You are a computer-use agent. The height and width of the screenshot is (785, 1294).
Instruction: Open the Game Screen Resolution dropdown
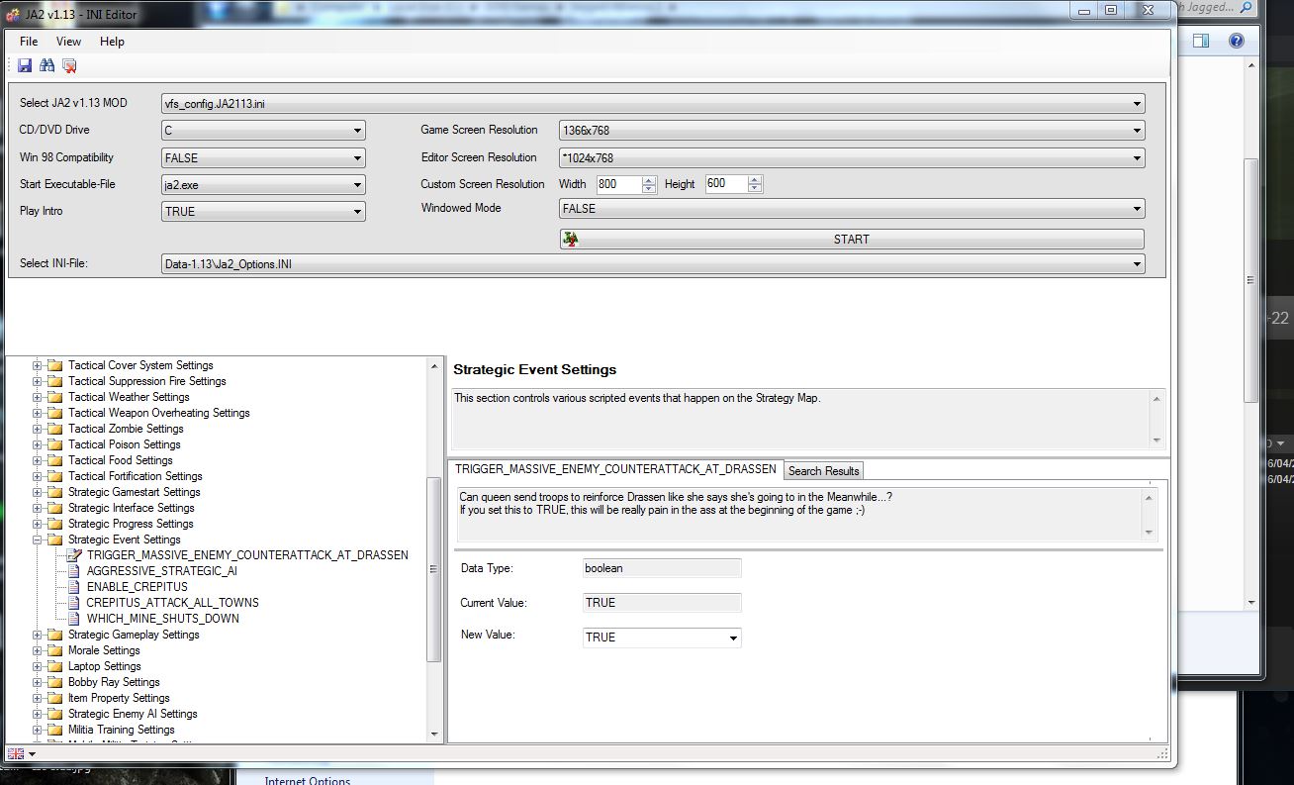coord(1137,131)
